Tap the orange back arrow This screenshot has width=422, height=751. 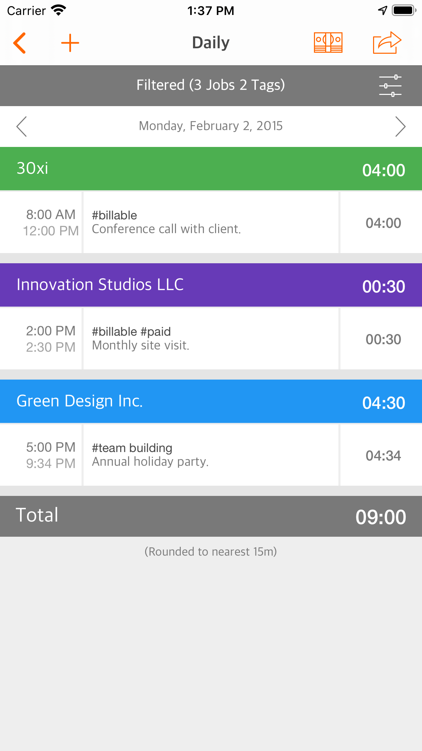pos(20,43)
